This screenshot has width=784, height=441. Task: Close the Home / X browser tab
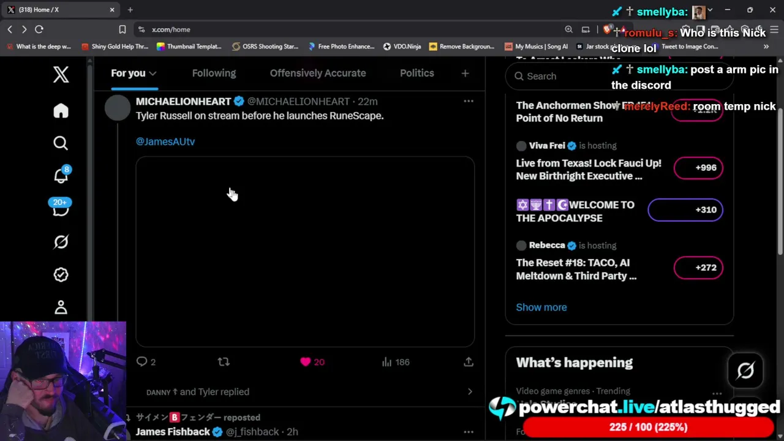click(x=112, y=10)
